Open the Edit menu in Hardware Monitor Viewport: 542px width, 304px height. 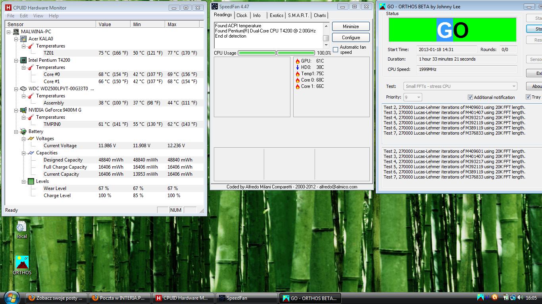coord(24,16)
